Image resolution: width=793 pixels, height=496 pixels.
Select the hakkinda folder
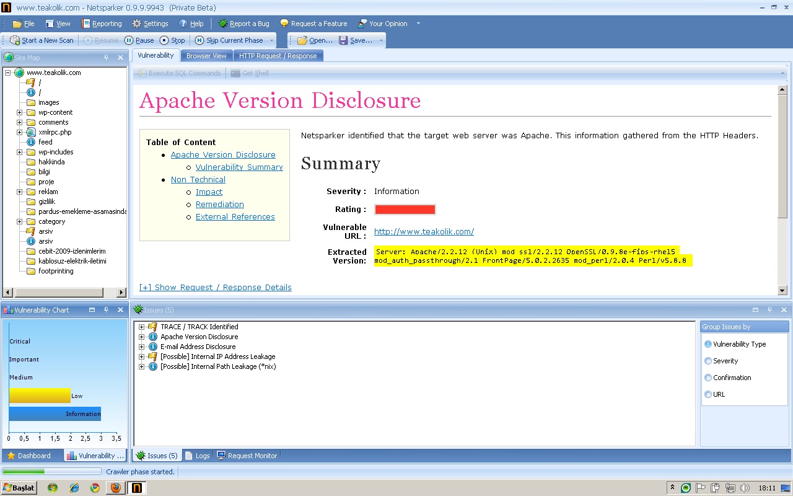point(51,162)
